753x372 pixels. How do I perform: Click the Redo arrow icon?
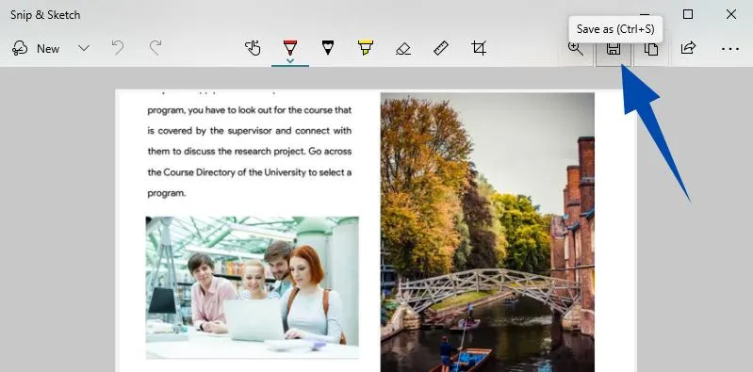(156, 47)
